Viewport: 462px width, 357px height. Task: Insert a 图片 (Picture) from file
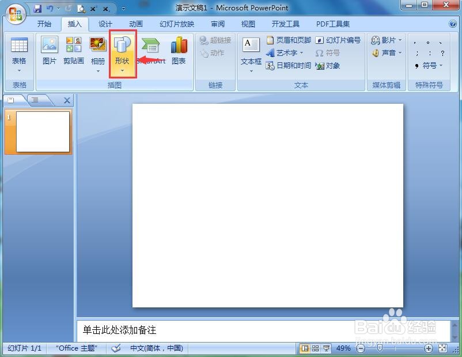point(49,52)
